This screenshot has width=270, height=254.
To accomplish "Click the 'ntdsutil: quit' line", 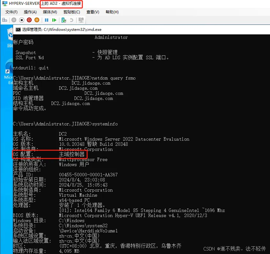I will pyautogui.click(x=31, y=68).
